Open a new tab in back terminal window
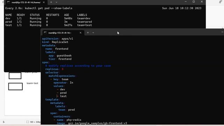The image size is (224, 126). (x=51, y=2)
